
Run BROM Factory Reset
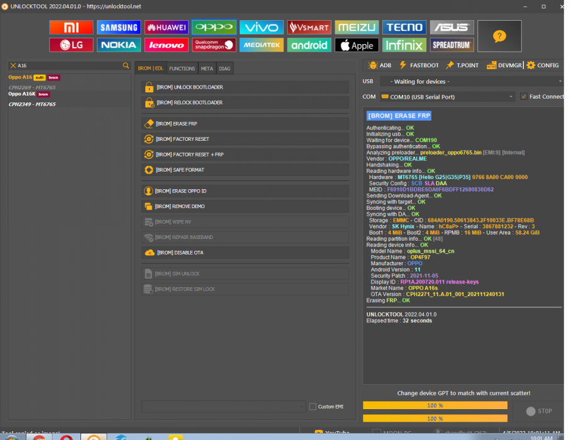pyautogui.click(x=245, y=139)
